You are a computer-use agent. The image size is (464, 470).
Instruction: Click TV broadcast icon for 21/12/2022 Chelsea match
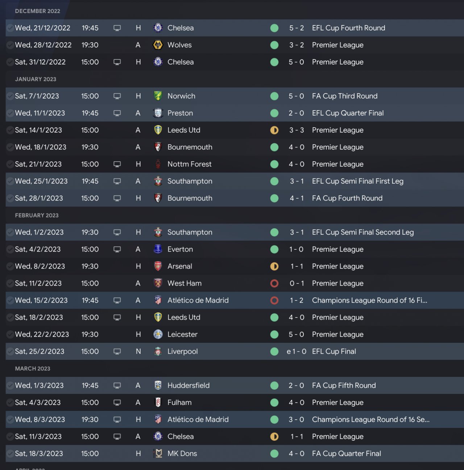point(117,28)
